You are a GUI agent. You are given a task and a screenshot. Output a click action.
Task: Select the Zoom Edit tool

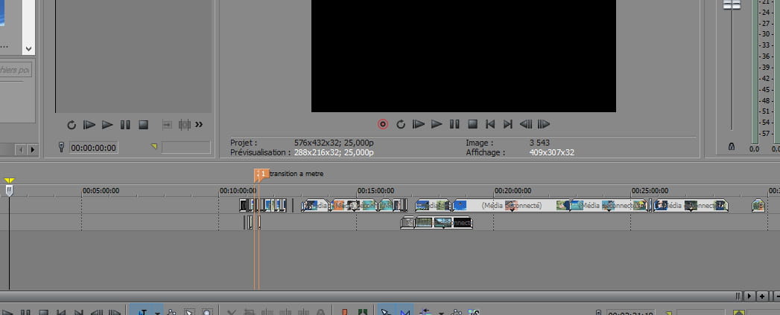click(207, 311)
